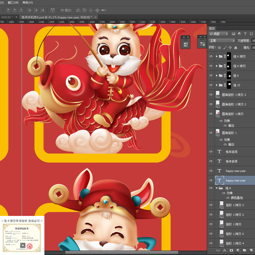Open the 帮助(H) menu

pos(28,3)
